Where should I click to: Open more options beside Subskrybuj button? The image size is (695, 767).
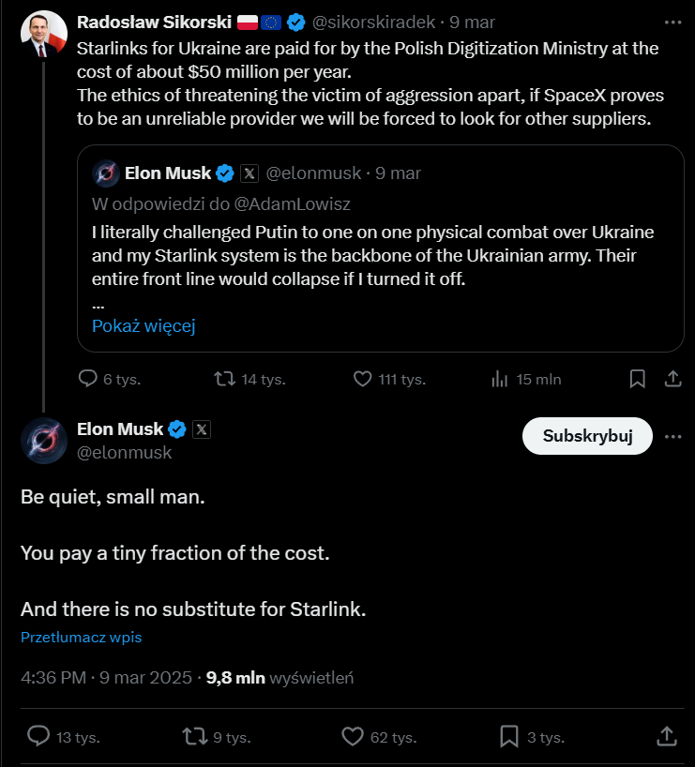(x=672, y=436)
